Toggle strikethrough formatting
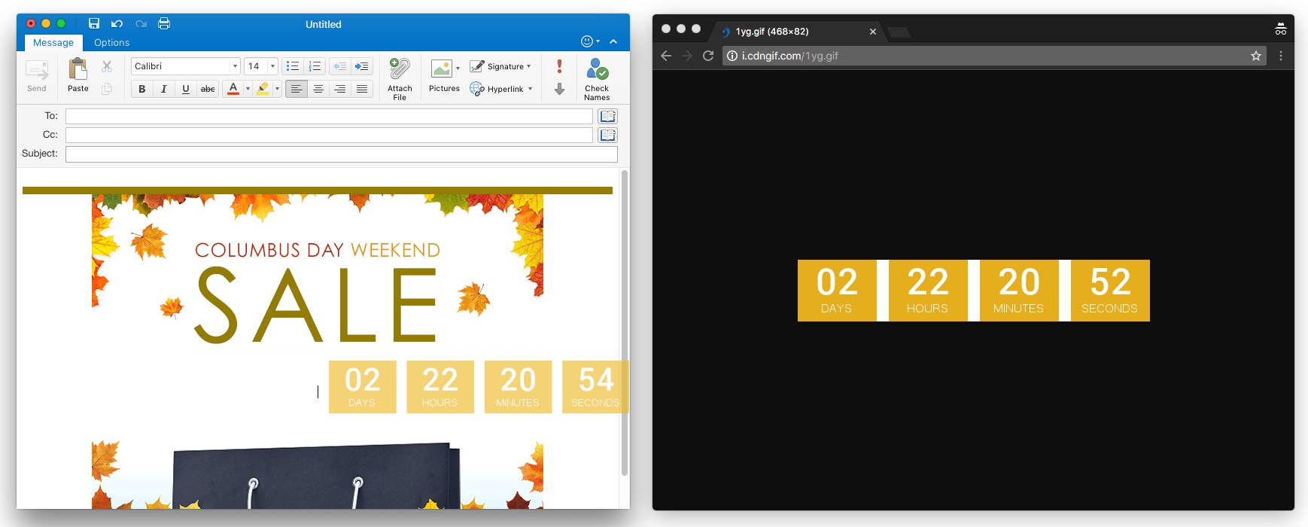The image size is (1308, 527). point(208,89)
